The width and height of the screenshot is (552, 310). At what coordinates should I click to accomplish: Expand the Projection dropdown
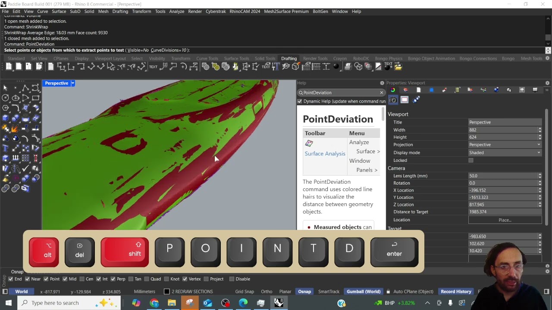505,145
